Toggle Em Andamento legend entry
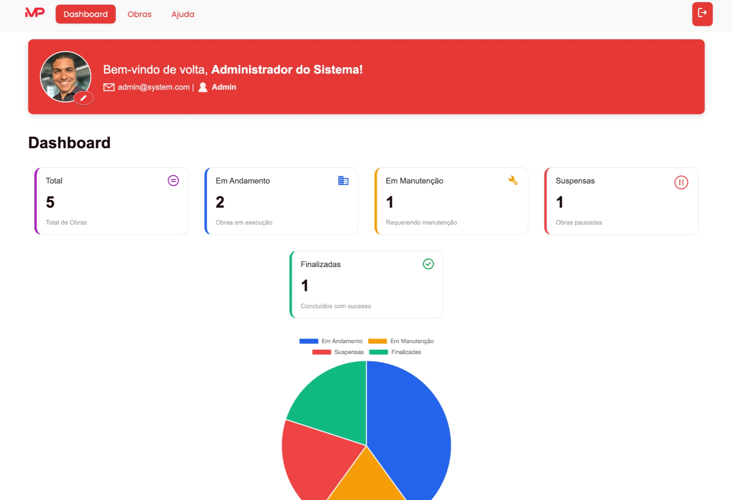The image size is (732, 500). [331, 341]
